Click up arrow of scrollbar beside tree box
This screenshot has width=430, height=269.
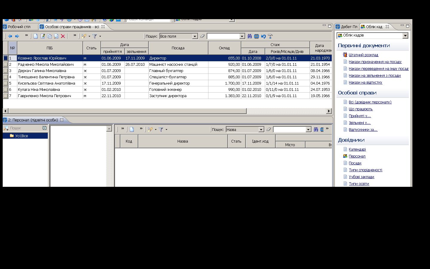click(109, 129)
